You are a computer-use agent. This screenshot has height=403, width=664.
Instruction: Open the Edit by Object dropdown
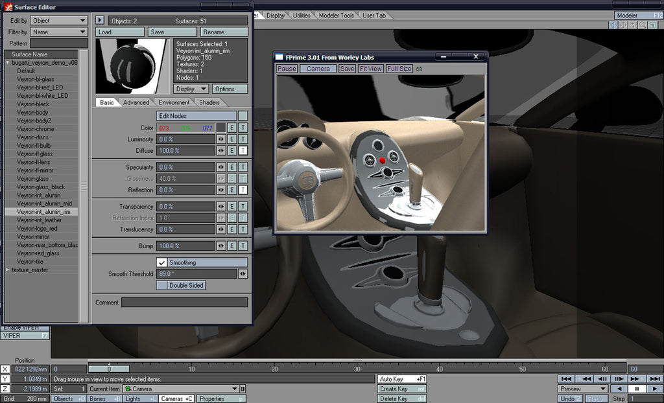coord(58,20)
